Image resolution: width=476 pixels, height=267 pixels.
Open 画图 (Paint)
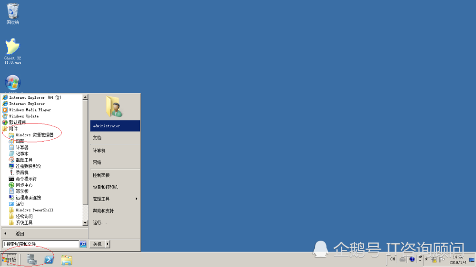(17, 141)
